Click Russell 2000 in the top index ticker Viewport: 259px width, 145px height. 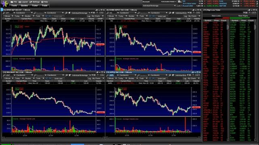(x=188, y=6)
